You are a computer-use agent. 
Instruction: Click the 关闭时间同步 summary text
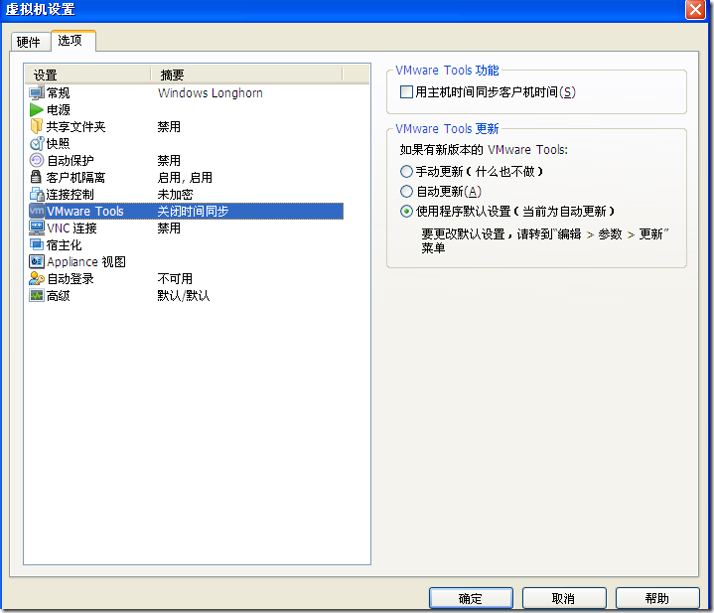[x=193, y=212]
